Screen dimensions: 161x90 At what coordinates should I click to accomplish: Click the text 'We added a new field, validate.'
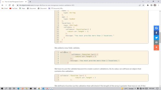(67, 48)
